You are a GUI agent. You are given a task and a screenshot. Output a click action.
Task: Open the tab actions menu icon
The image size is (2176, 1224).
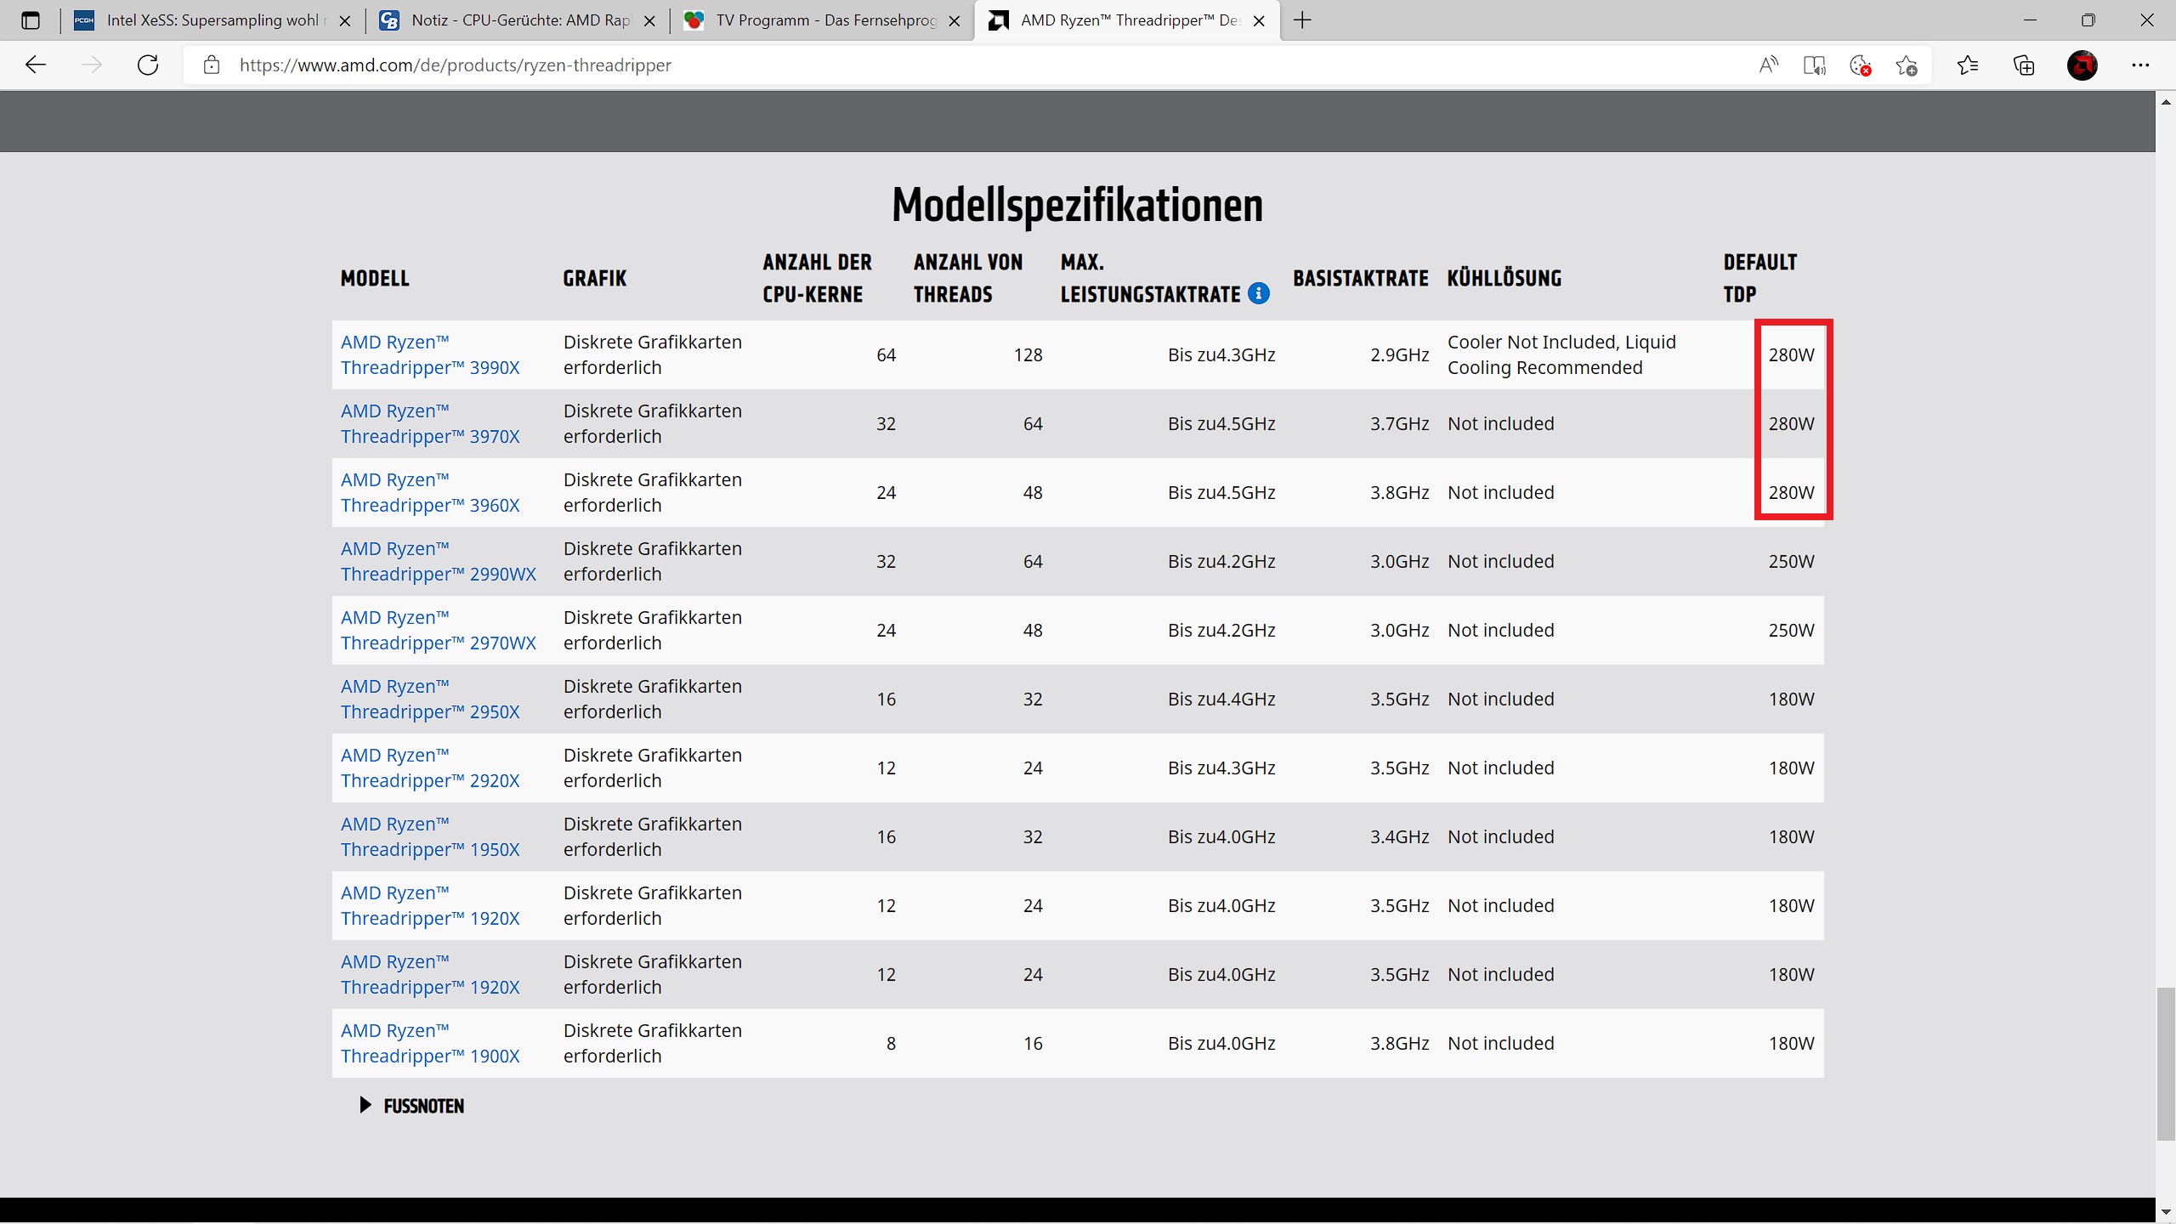click(31, 20)
